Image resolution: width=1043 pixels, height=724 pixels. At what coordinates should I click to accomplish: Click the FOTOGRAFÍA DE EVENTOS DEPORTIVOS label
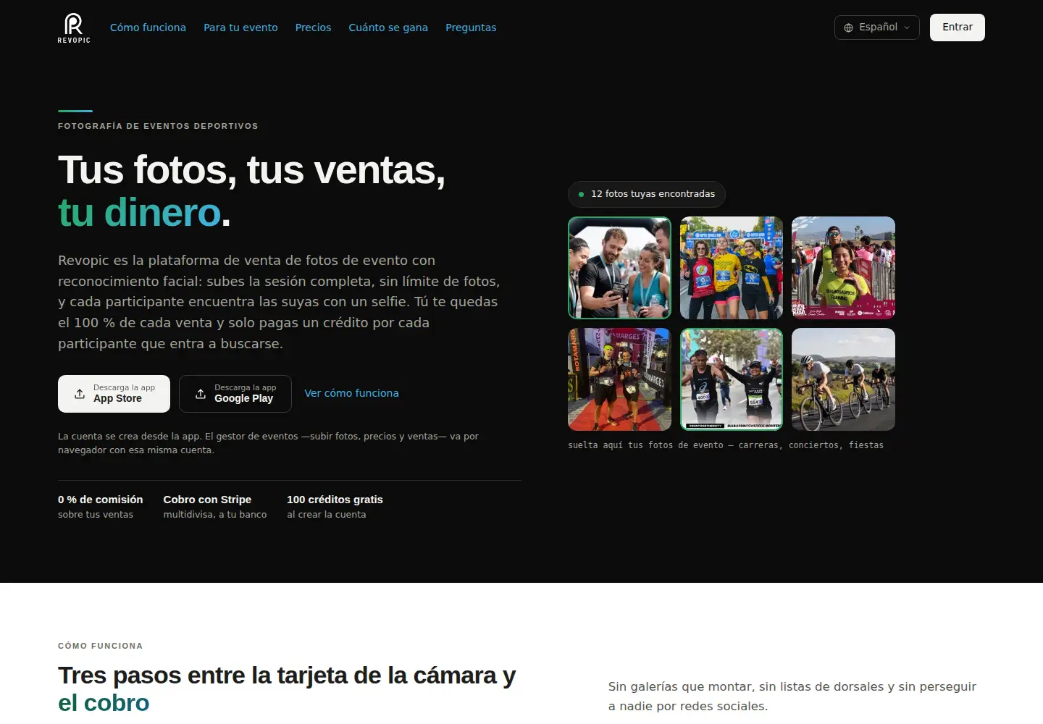[158, 126]
